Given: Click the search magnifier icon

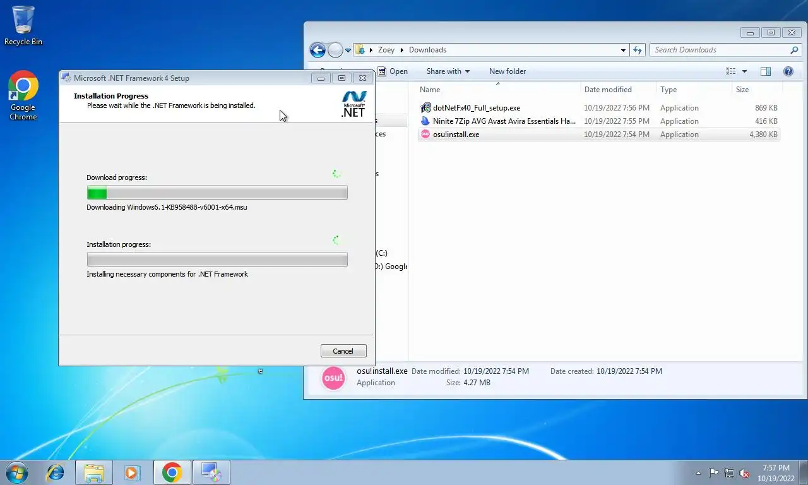Looking at the screenshot, I should click(x=794, y=50).
